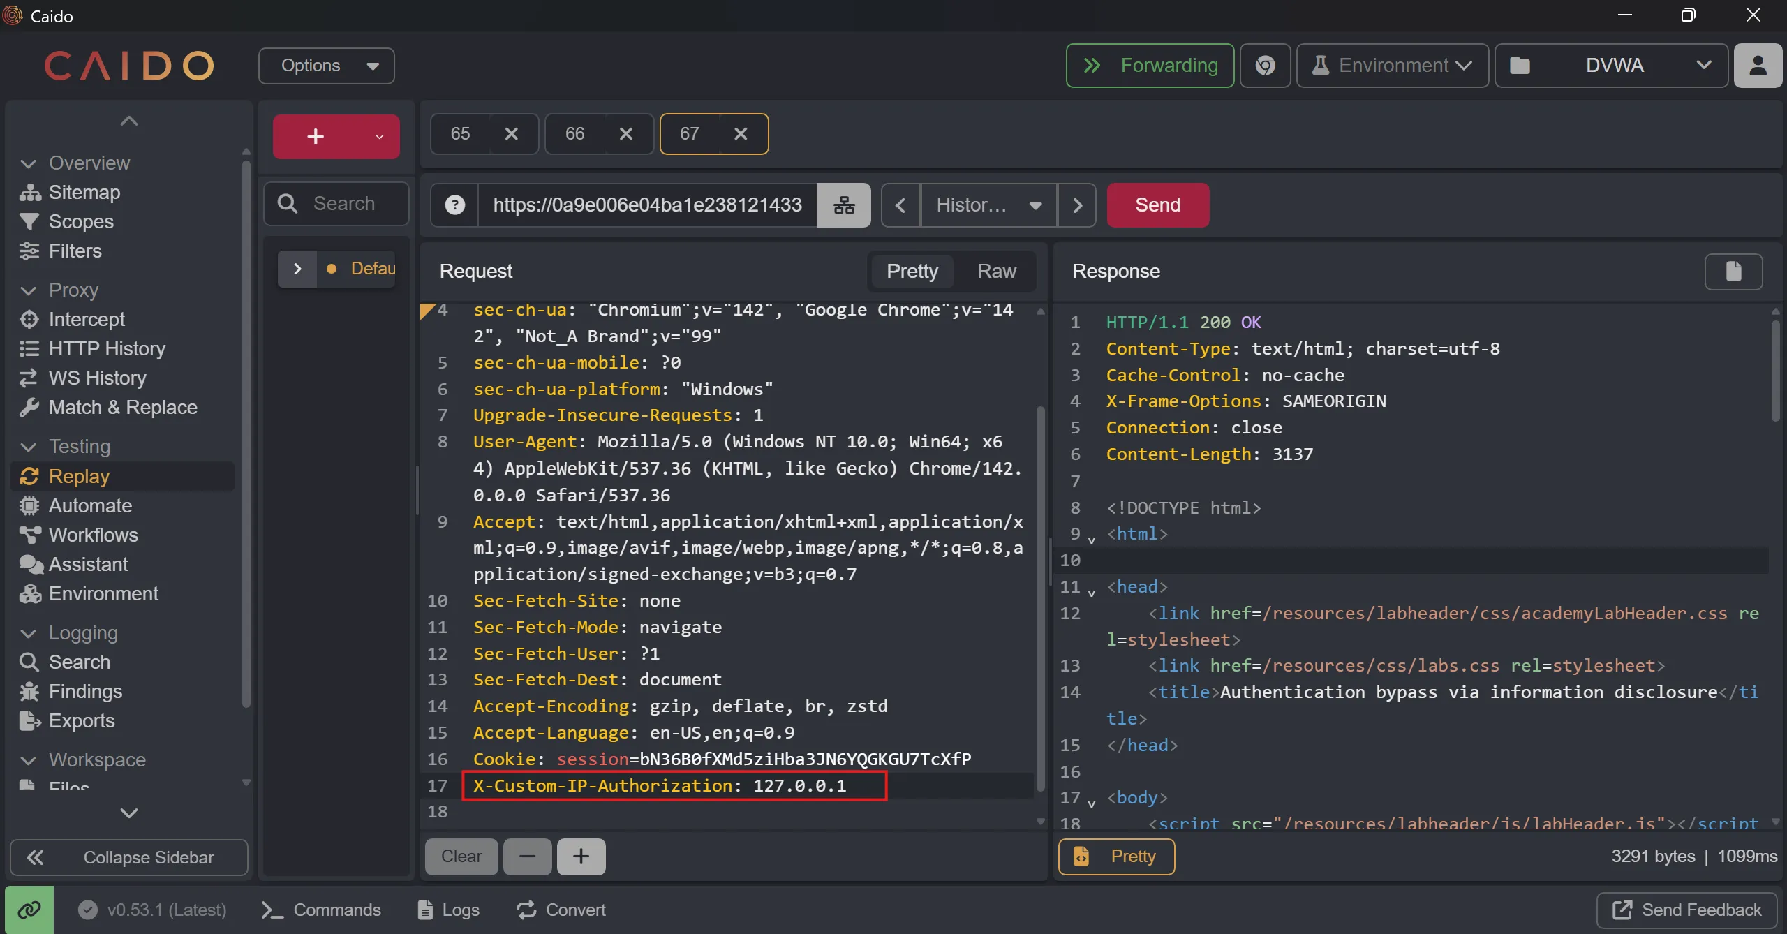The width and height of the screenshot is (1787, 934).
Task: Switch request view to Raw
Action: [x=996, y=271]
